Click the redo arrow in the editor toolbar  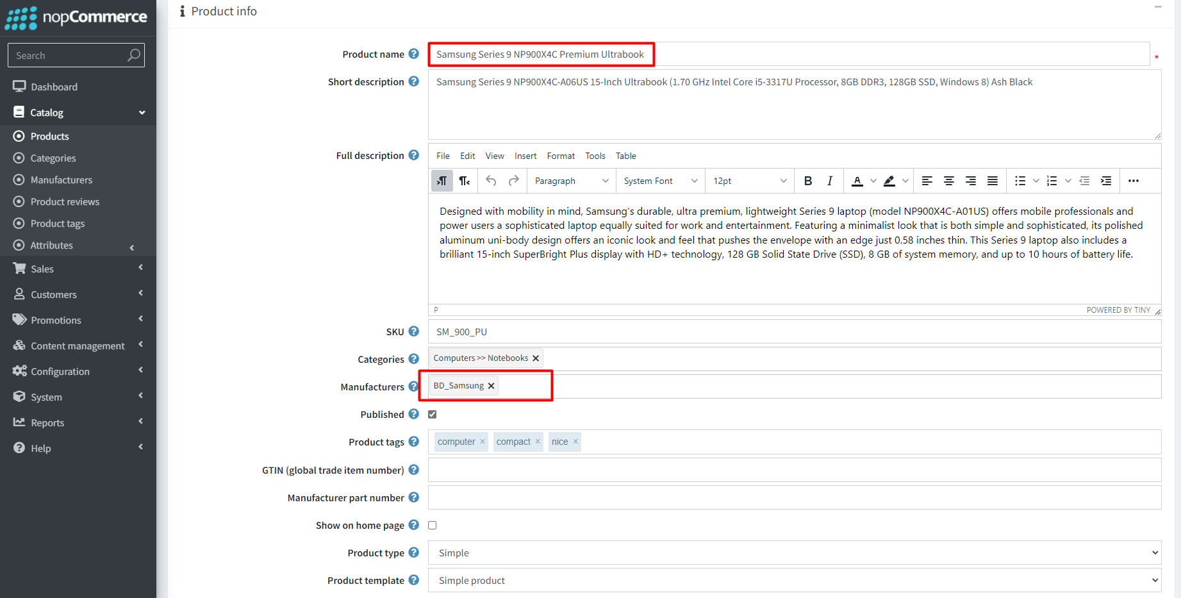(x=513, y=181)
